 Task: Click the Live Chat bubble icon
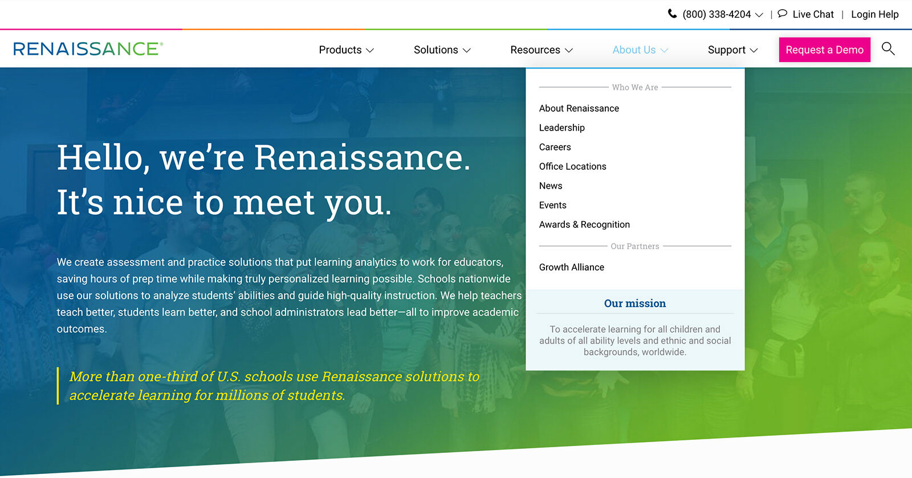click(x=783, y=14)
